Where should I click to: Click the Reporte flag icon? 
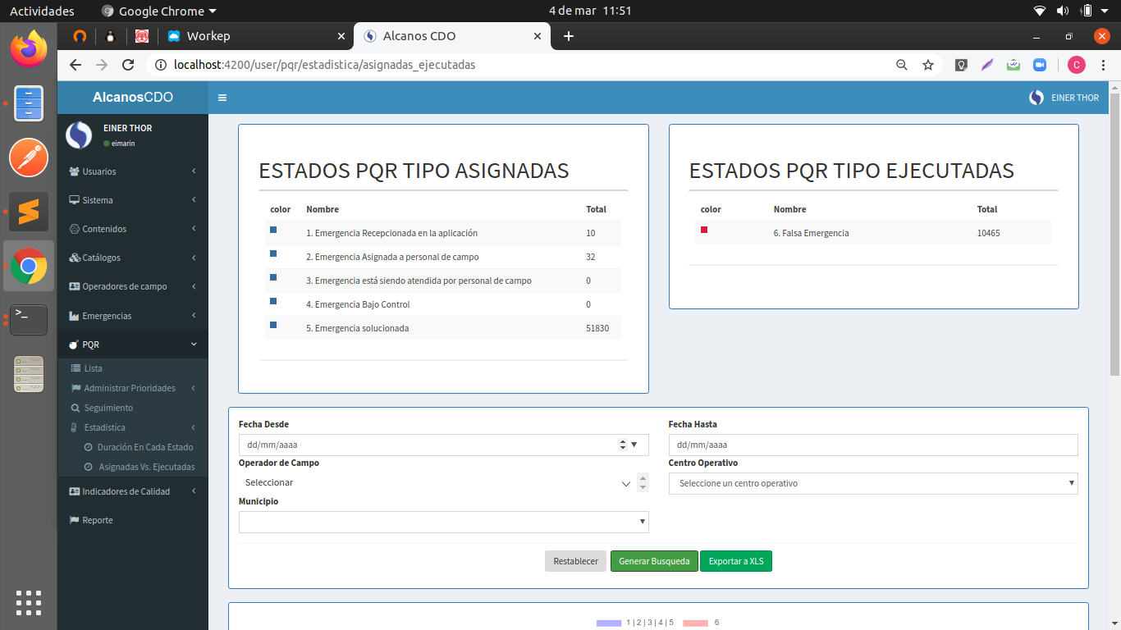tap(75, 520)
